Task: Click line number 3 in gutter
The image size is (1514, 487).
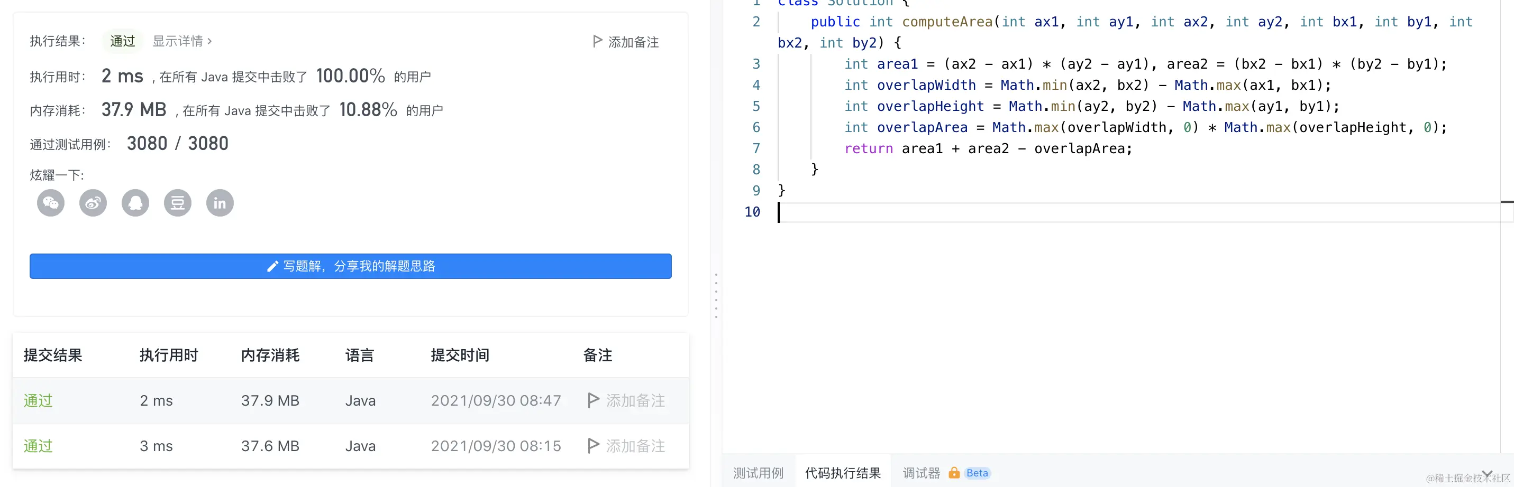Action: [x=756, y=64]
